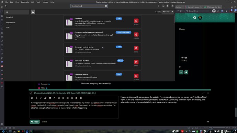Image resolution: width=237 pixels, height=133 pixels.
Task: Open the View menu
Action: pyautogui.click(x=17, y=2)
